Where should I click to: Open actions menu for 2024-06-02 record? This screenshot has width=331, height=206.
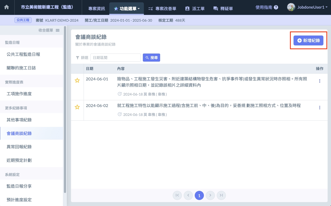pos(319,108)
